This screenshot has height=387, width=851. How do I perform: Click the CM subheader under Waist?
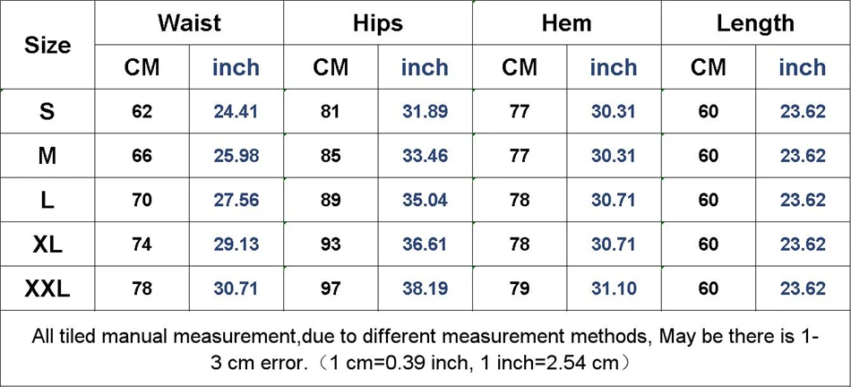[x=142, y=67]
